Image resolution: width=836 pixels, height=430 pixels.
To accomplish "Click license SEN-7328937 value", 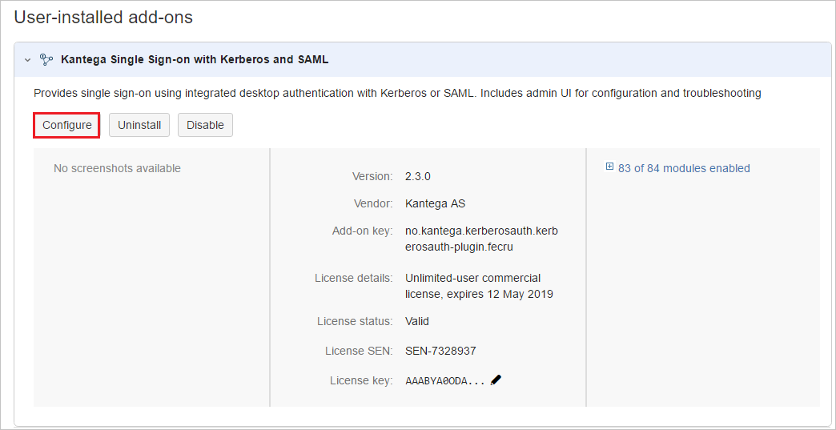I will coord(440,352).
